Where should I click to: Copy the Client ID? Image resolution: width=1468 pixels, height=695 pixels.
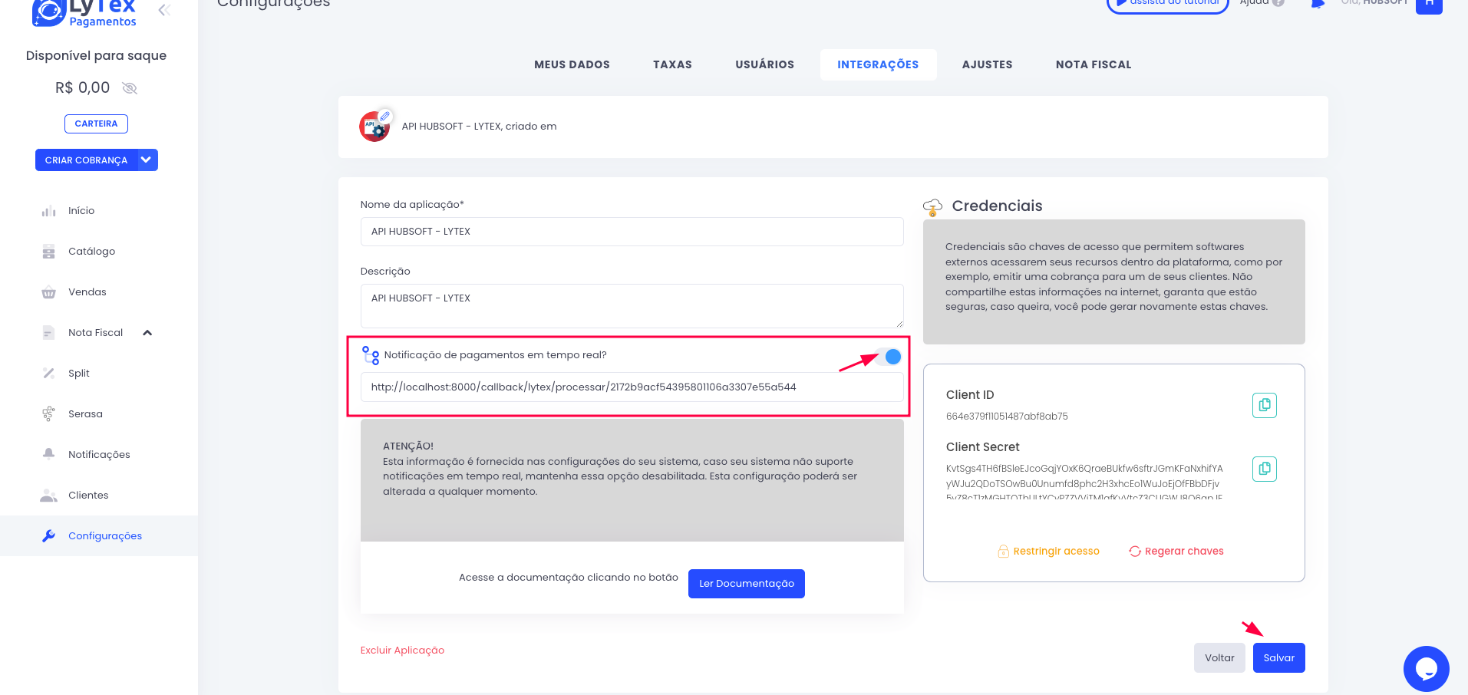(x=1265, y=405)
